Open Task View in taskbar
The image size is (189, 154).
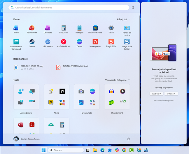(88, 150)
